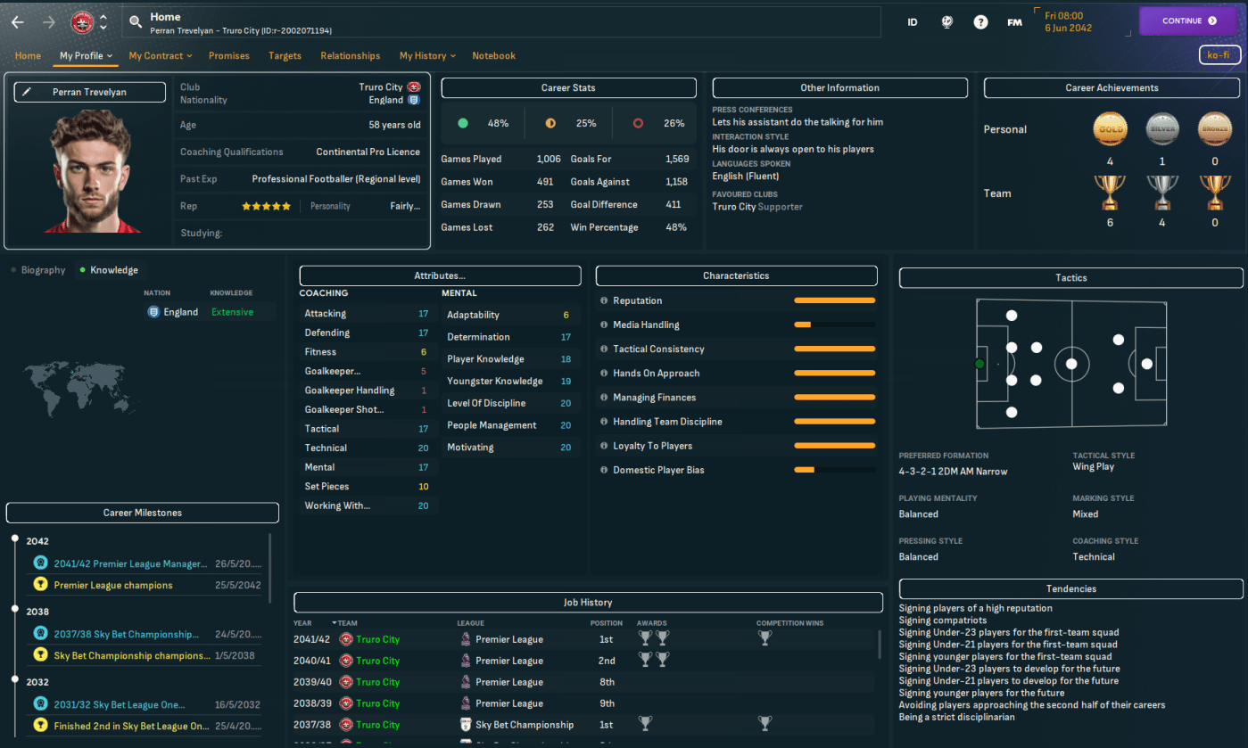Image resolution: width=1248 pixels, height=748 pixels.
Task: Open the world globe icon
Action: [946, 22]
